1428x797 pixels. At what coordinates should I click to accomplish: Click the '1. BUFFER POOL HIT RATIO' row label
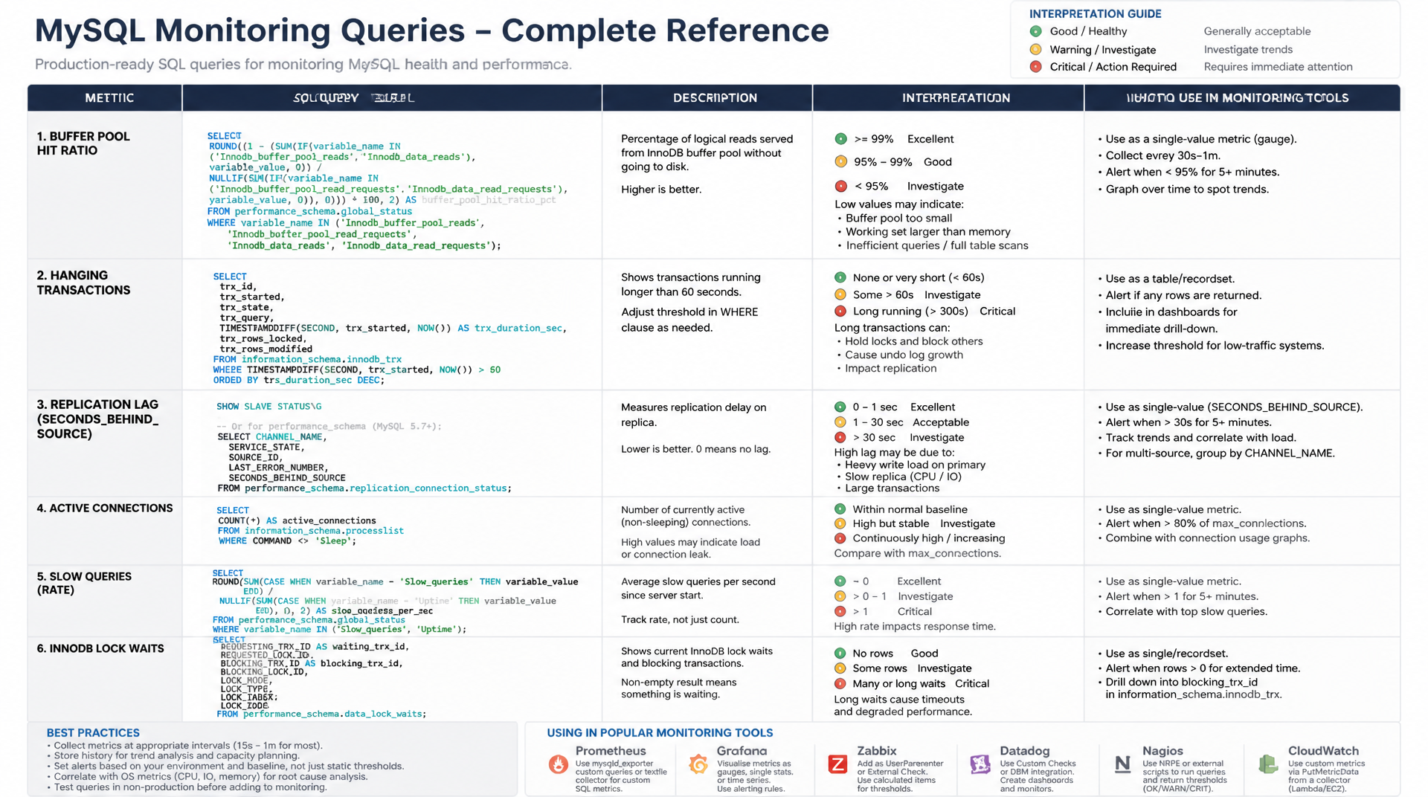click(83, 143)
